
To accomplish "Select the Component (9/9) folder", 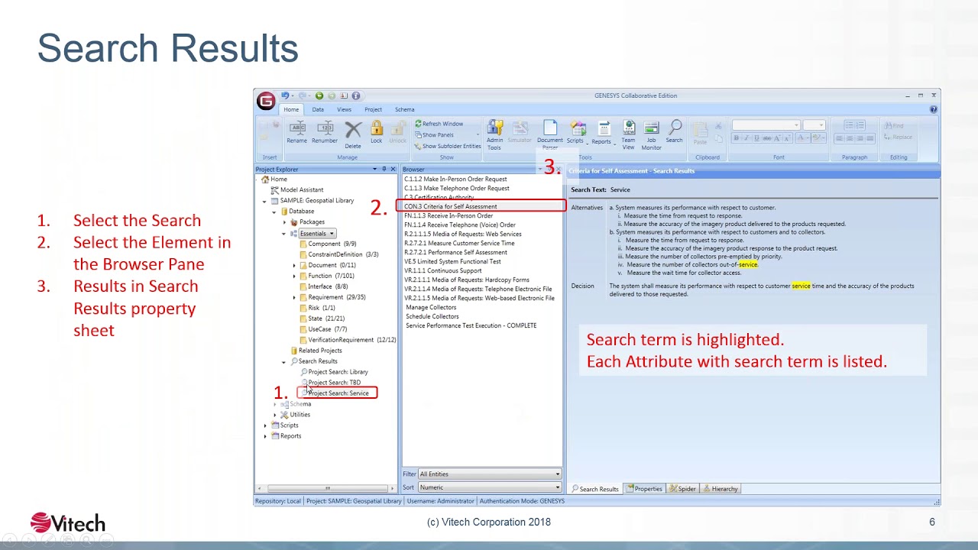I will click(328, 244).
